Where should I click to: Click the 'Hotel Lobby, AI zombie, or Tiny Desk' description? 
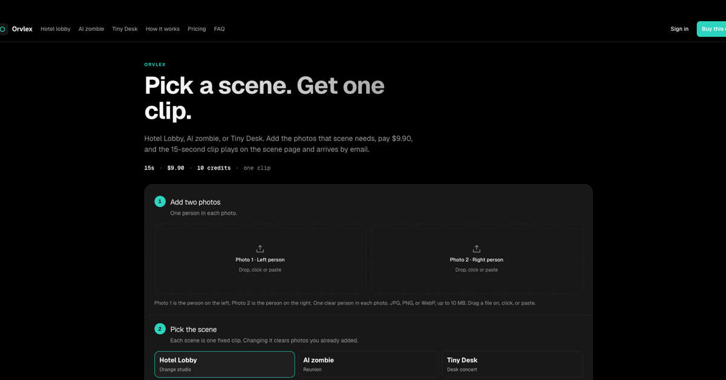[278, 144]
